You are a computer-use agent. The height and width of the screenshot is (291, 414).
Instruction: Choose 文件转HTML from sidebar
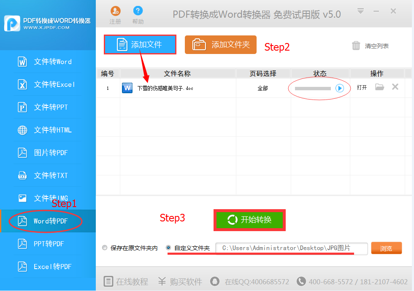tap(48, 130)
